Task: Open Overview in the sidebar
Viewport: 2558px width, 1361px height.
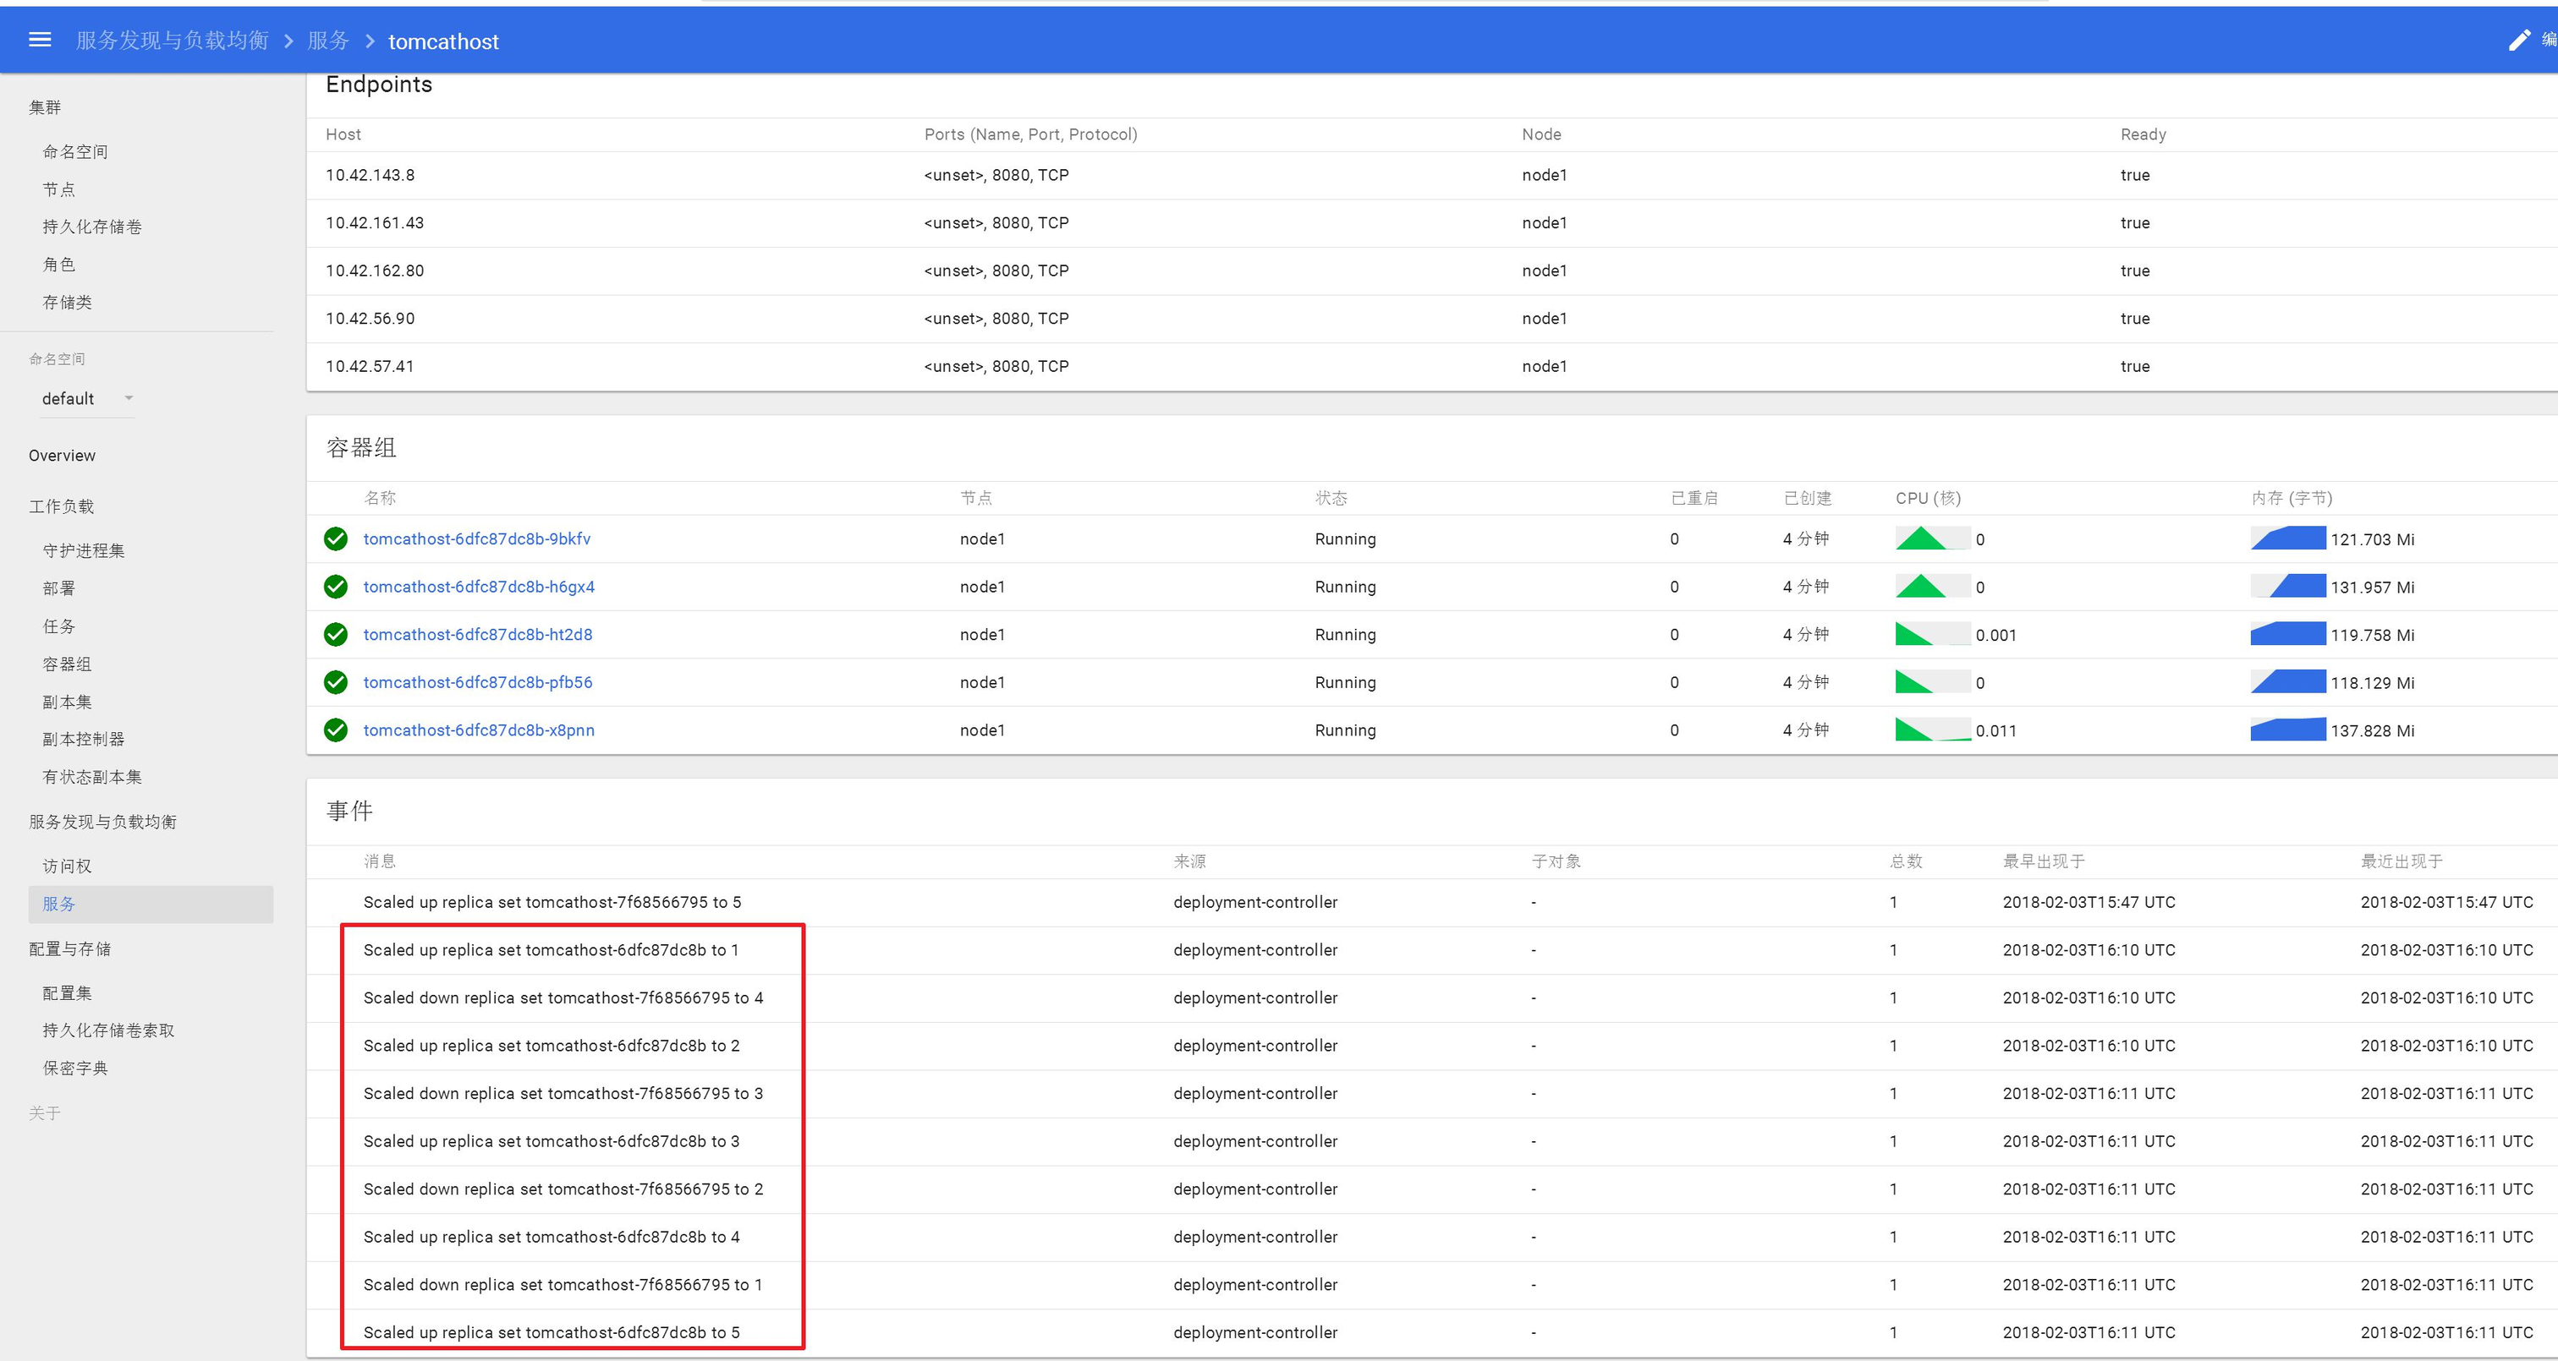Action: click(x=62, y=456)
